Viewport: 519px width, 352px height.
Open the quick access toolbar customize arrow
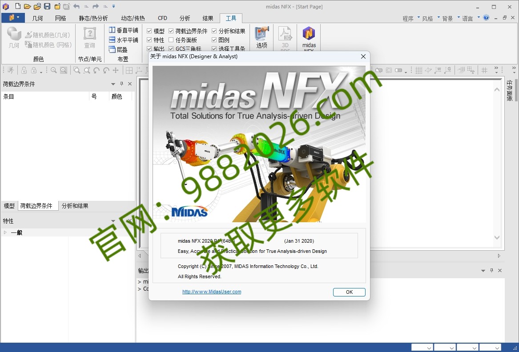(x=113, y=6)
